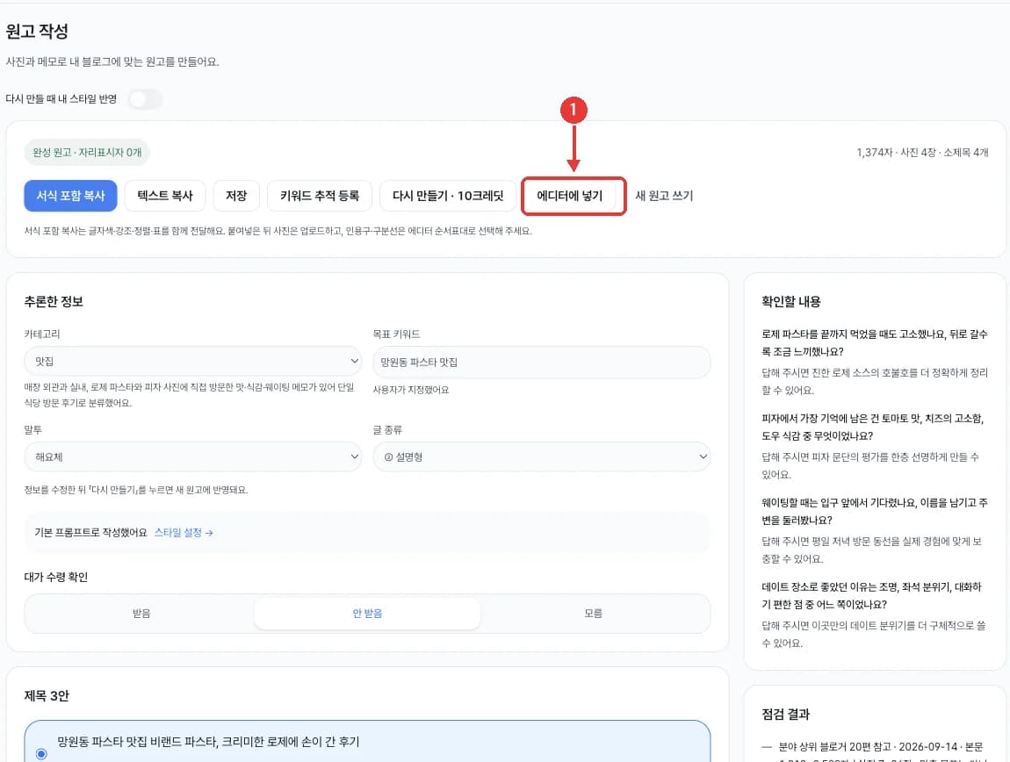Open the 스타일 설정 link
The image size is (1010, 762).
click(184, 533)
